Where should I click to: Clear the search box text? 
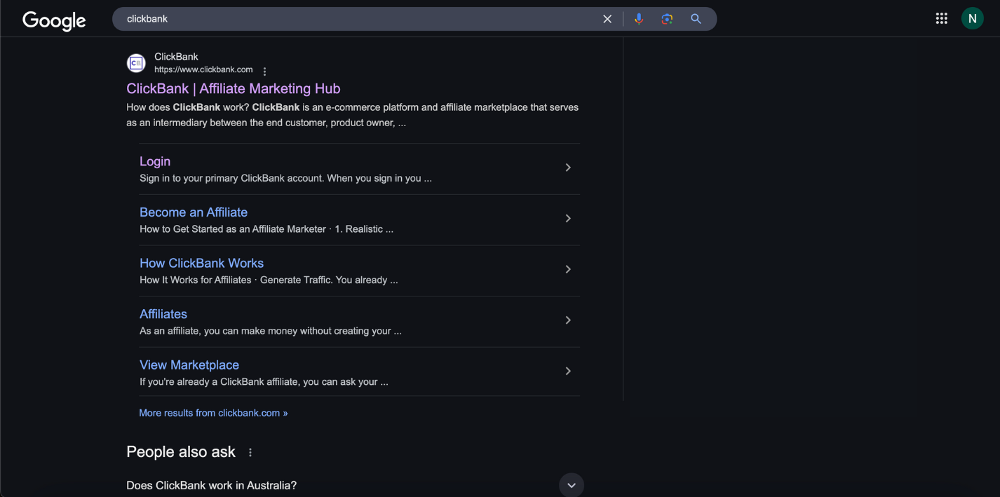tap(607, 19)
